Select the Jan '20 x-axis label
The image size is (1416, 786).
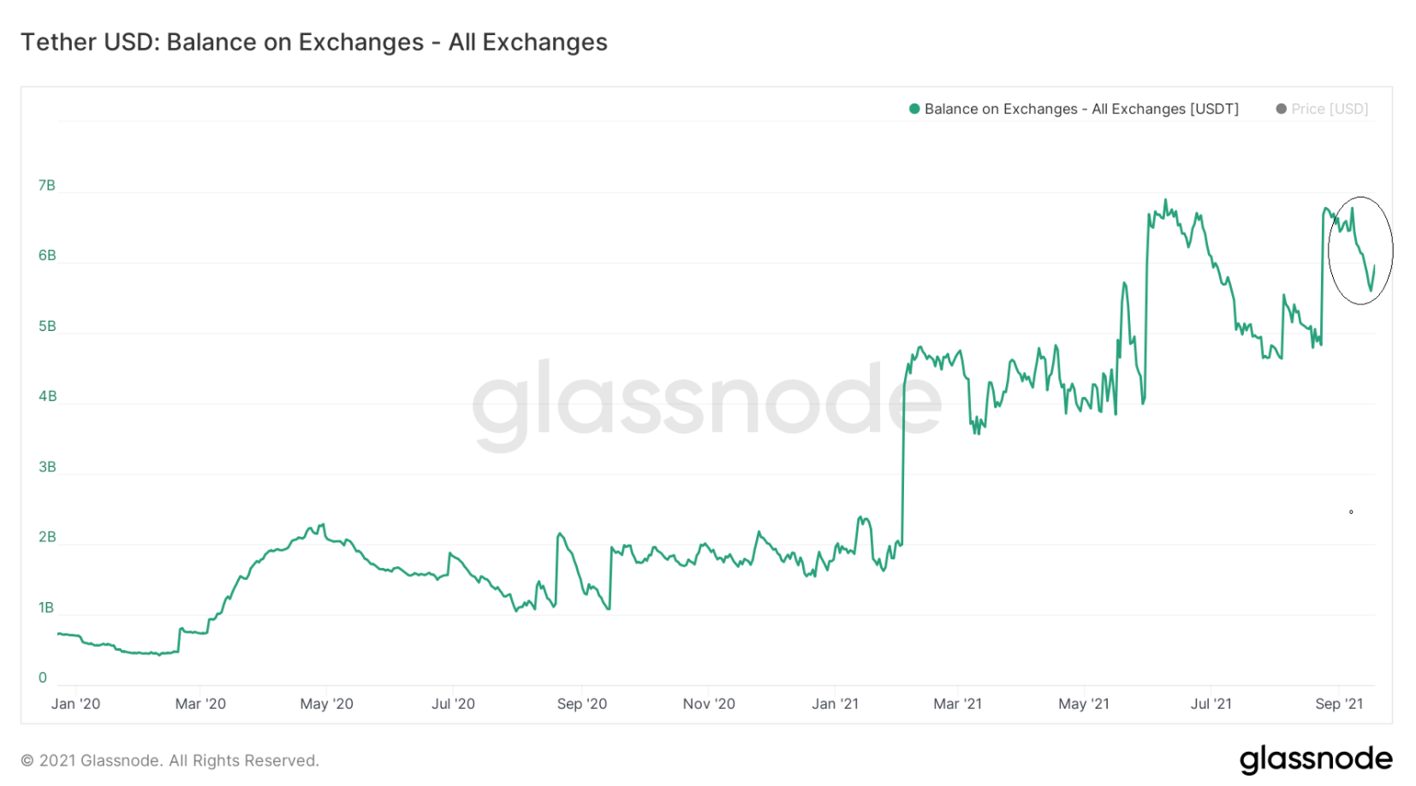pyautogui.click(x=75, y=704)
